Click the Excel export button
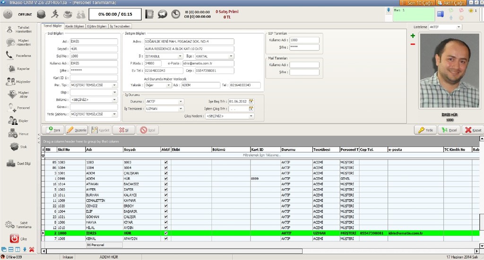Viewport: 484px width, 260px height. tap(449, 130)
